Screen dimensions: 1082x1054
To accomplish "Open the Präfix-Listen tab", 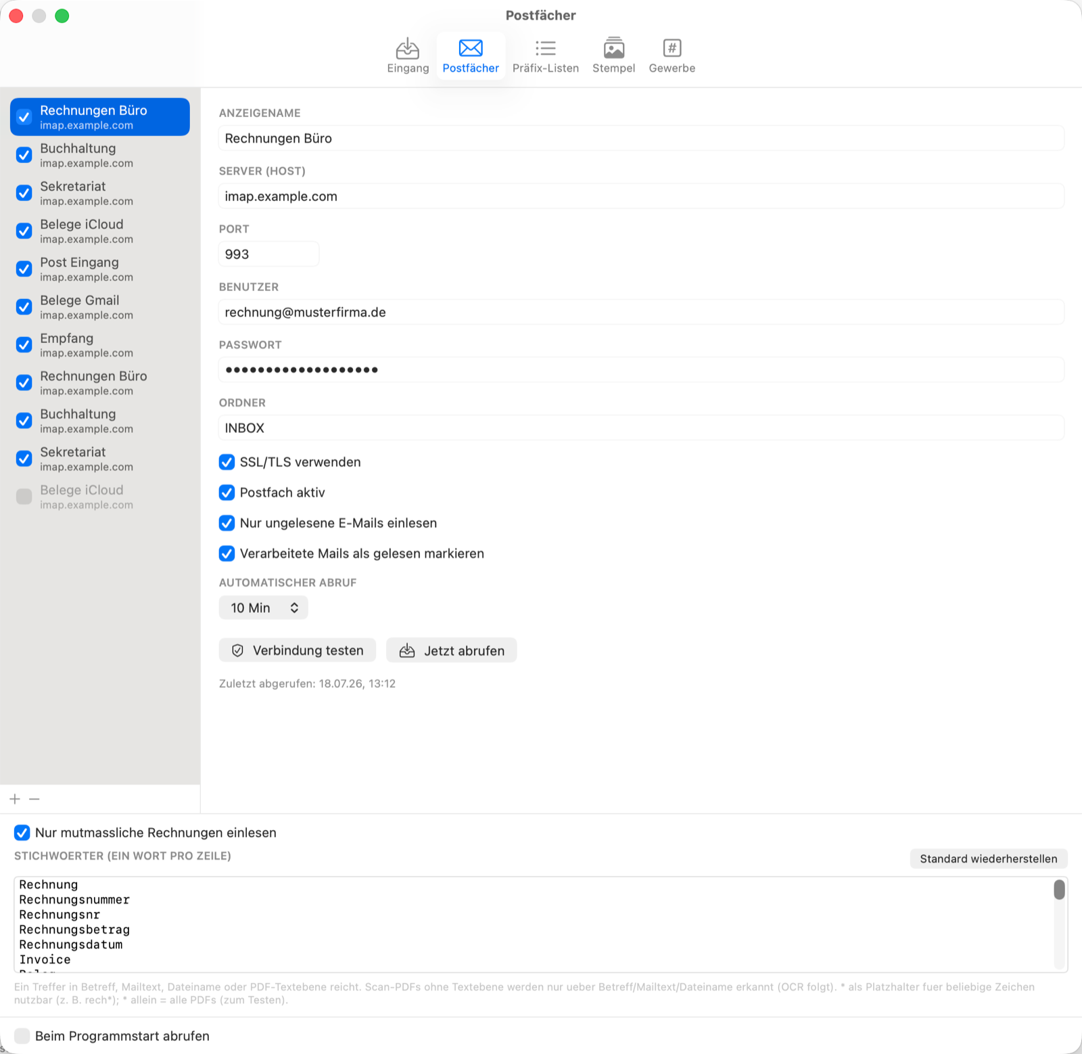I will click(546, 55).
